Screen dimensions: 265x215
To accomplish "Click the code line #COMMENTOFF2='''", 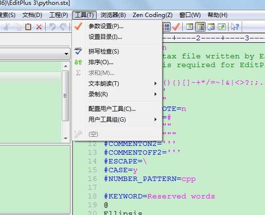I will (x=142, y=153).
